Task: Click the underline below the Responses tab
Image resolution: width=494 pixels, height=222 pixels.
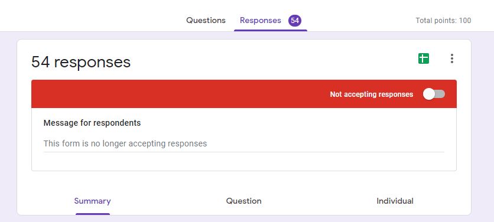Action: point(270,31)
